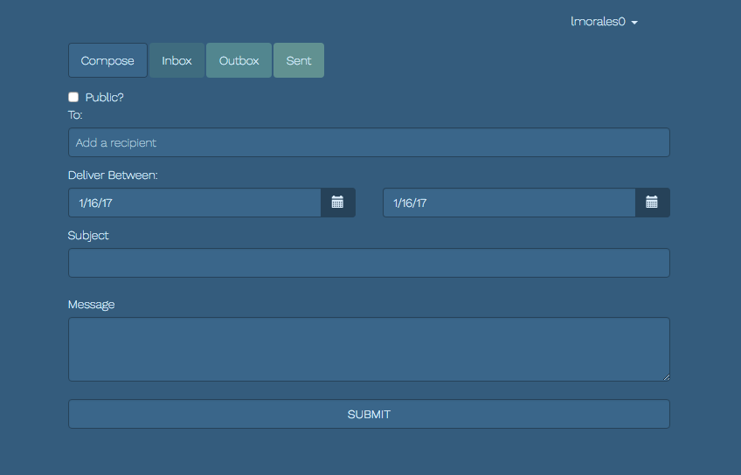Go to the Outbox tab
The height and width of the screenshot is (475, 741).
pos(239,60)
